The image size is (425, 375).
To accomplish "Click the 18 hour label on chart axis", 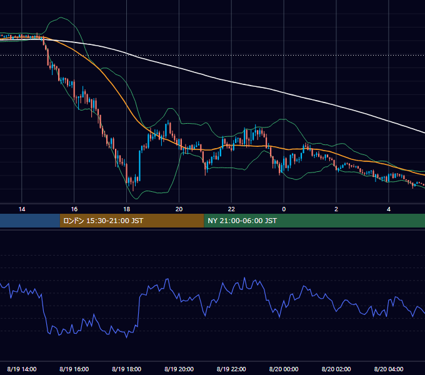I will click(127, 209).
